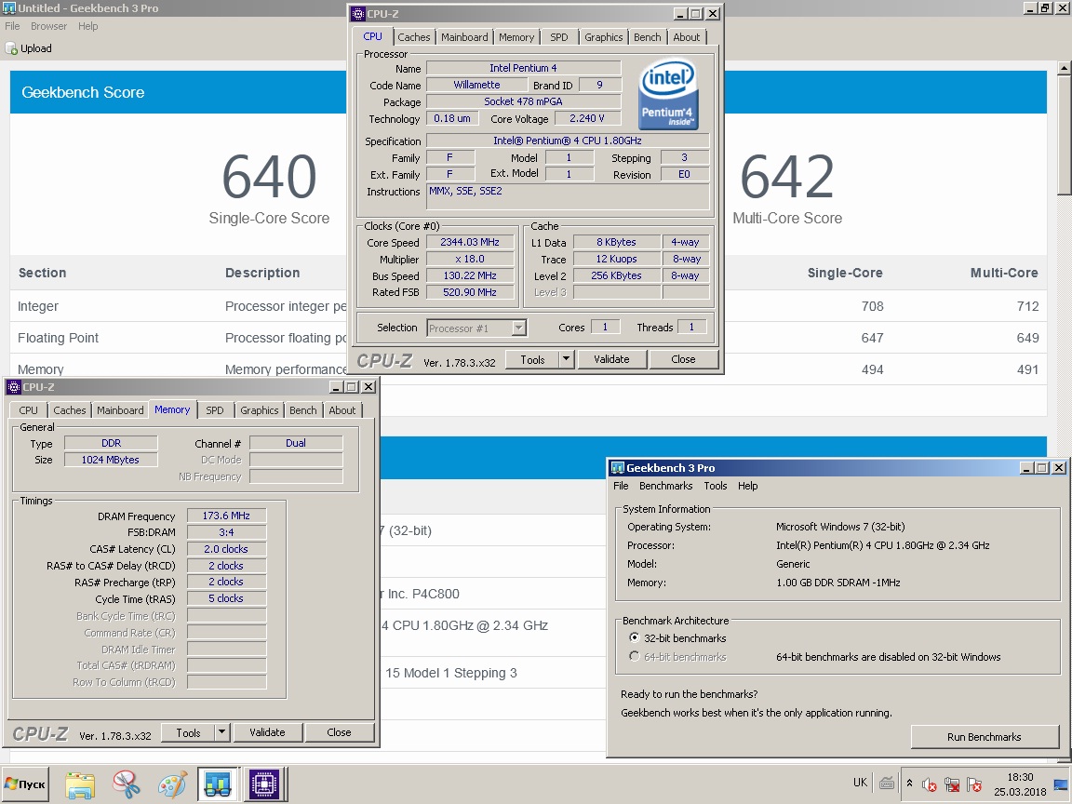Screen dimensions: 1072x804
Task: Switch to the Bench tab in the CPU window
Action: (x=647, y=37)
